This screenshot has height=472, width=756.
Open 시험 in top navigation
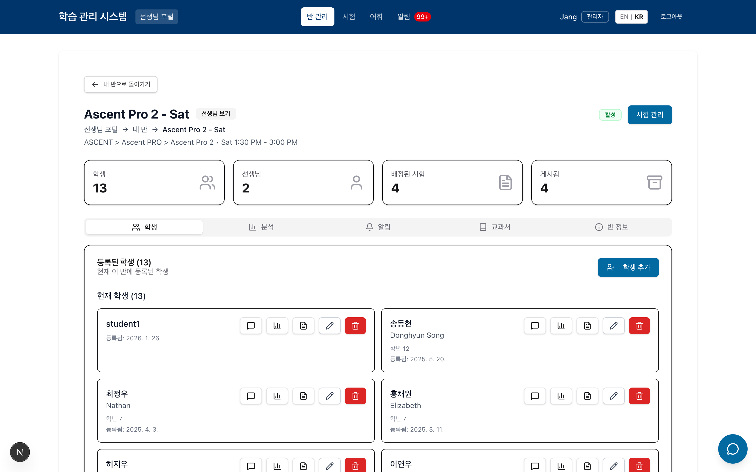point(349,17)
